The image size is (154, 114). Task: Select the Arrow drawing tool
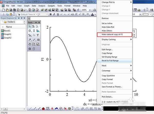click(x=30, y=40)
